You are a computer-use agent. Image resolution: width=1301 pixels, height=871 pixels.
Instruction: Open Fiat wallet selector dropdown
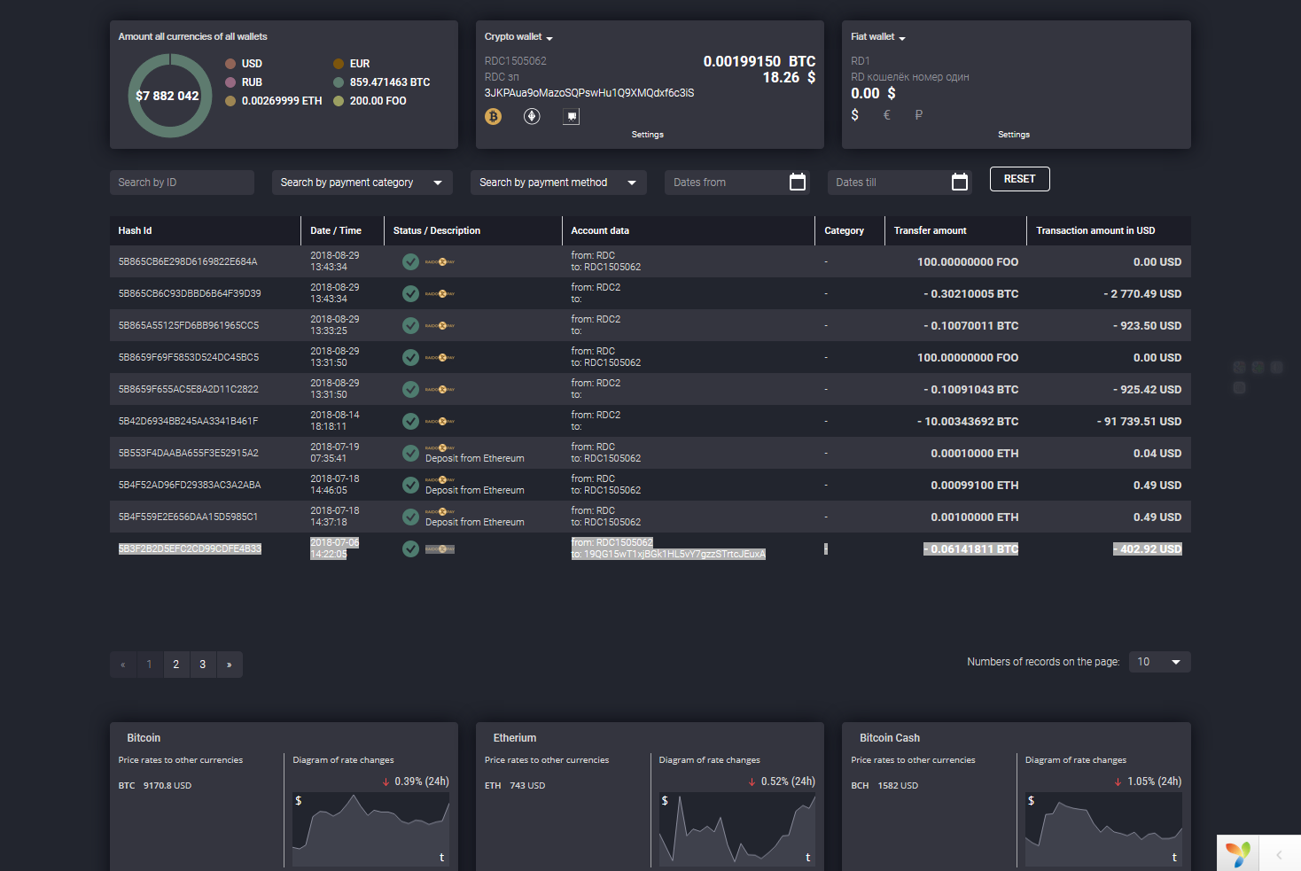pos(878,37)
